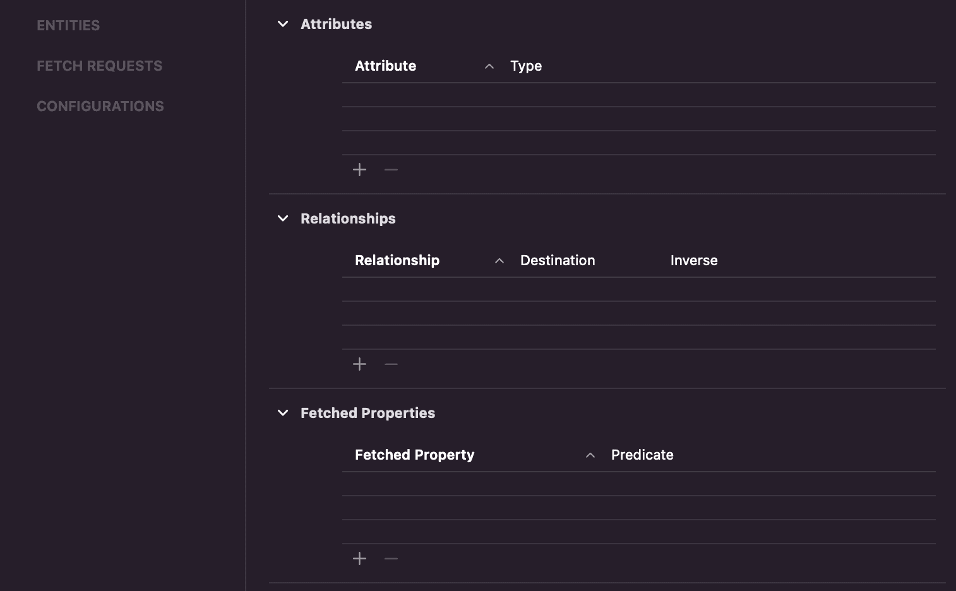Screen dimensions: 956x591
Task: Add a new attribute with plus icon
Action: pyautogui.click(x=359, y=170)
